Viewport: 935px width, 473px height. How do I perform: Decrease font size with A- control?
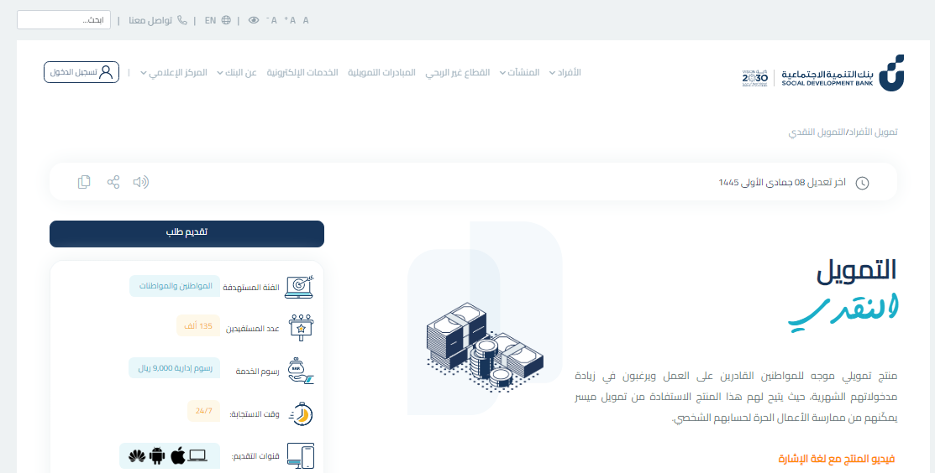tap(272, 20)
